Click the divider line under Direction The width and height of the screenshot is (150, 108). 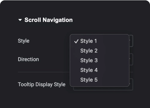(44, 72)
